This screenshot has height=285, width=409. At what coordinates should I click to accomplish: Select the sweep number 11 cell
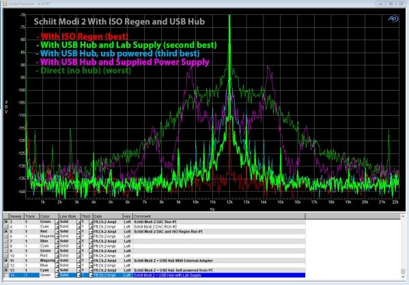point(16,260)
